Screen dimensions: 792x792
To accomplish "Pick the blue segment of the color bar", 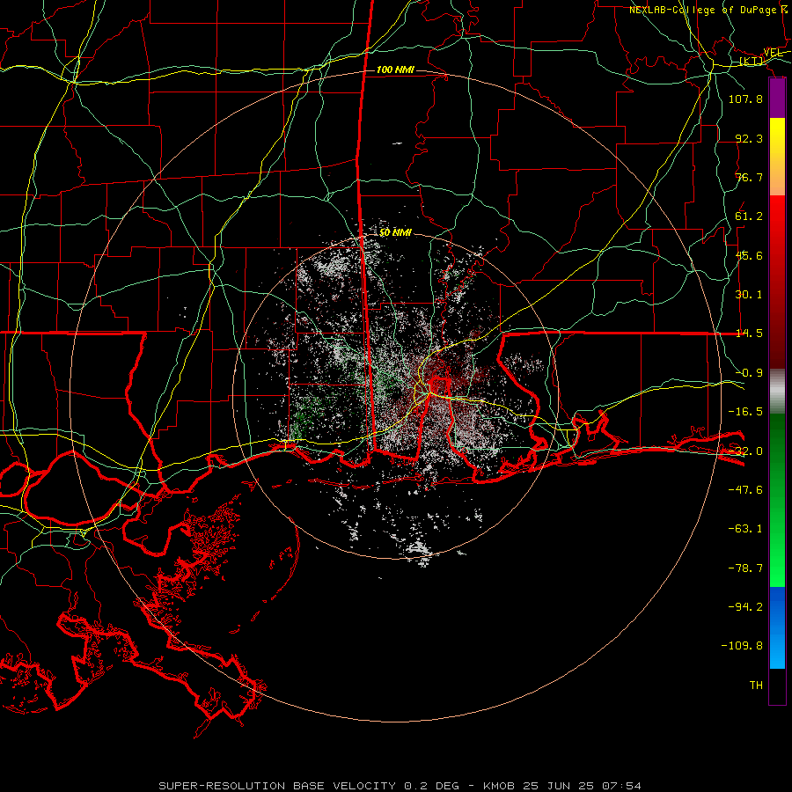I will [x=777, y=627].
